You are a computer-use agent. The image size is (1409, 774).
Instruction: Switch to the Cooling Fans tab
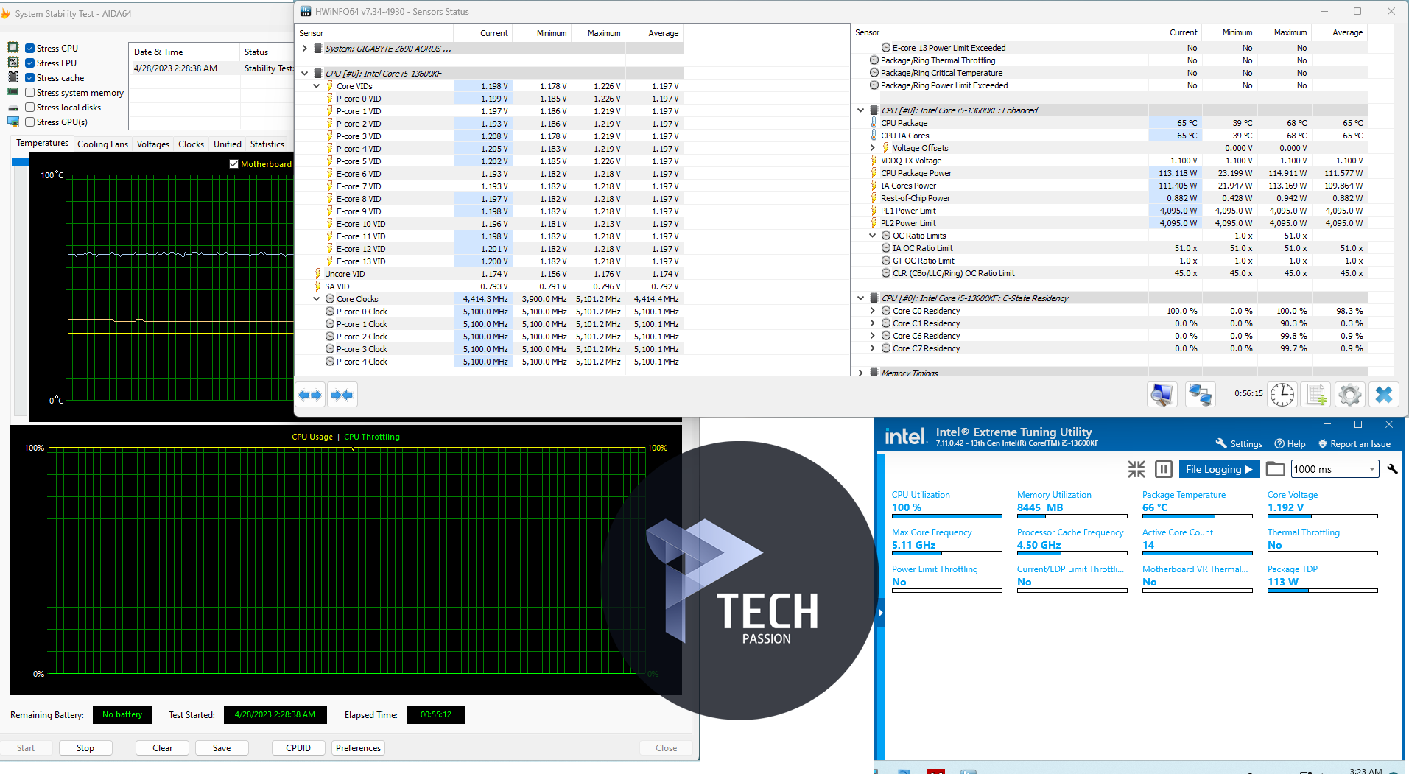(102, 144)
